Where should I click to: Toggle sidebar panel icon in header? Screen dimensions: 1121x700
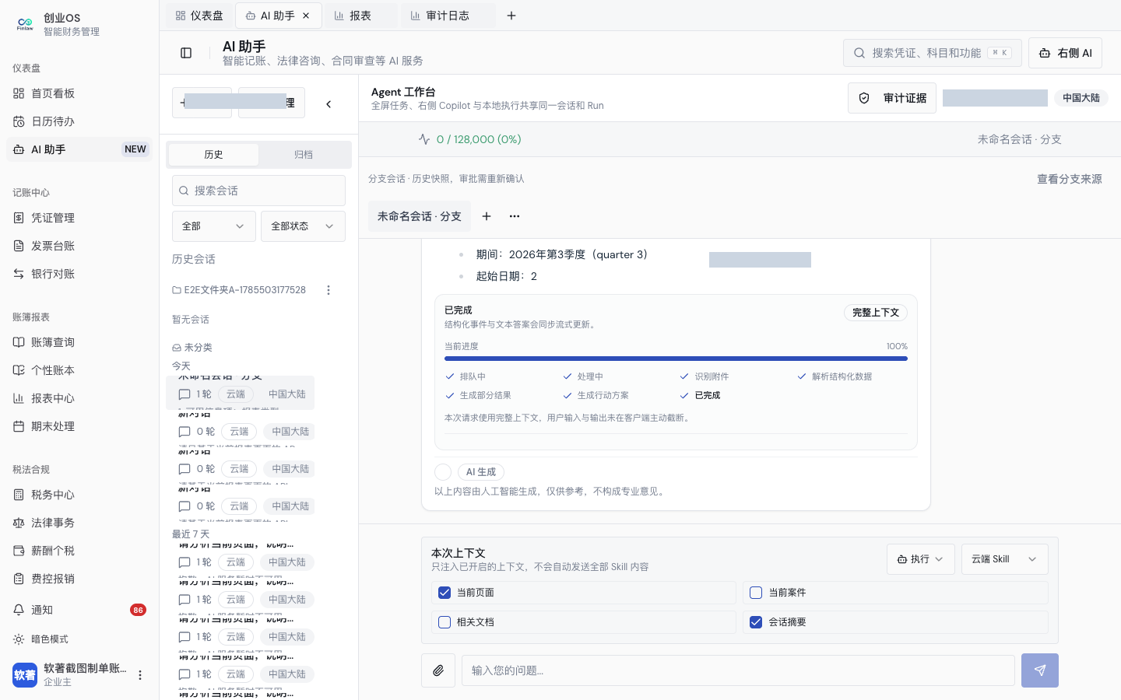[x=186, y=53]
